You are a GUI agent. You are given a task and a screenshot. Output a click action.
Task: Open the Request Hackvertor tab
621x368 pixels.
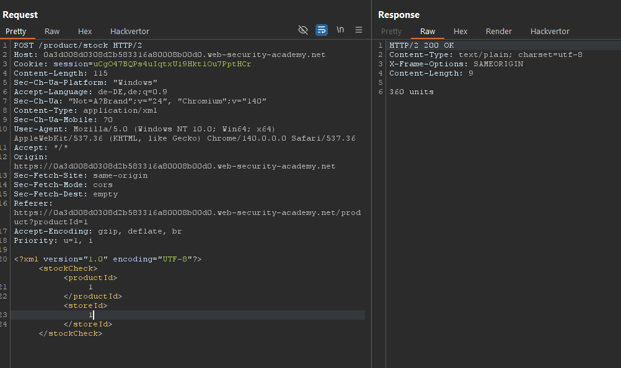(130, 31)
